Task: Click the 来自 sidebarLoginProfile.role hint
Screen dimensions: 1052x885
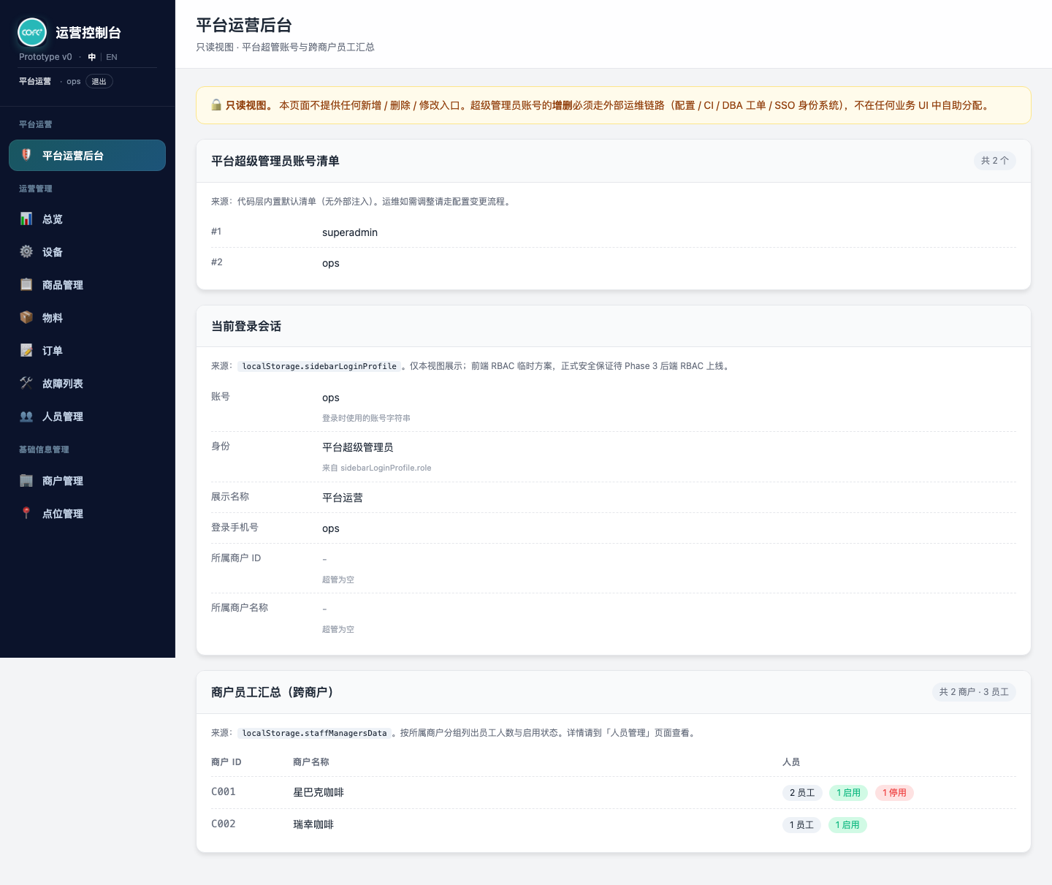Action: tap(377, 468)
